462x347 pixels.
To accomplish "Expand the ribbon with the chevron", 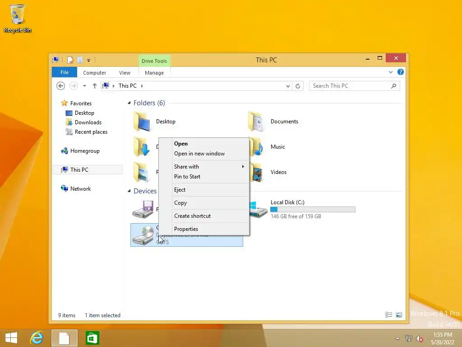I will click(391, 72).
